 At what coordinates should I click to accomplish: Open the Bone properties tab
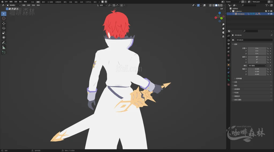229,80
